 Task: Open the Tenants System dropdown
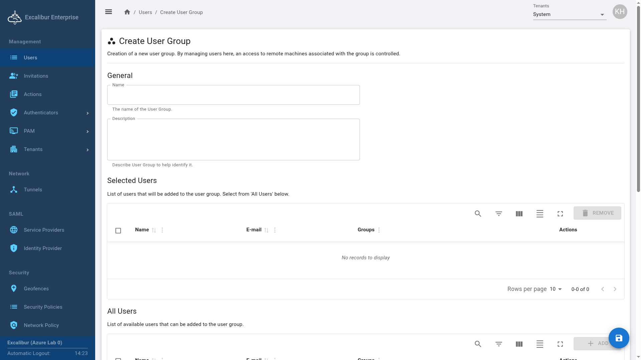pos(570,14)
